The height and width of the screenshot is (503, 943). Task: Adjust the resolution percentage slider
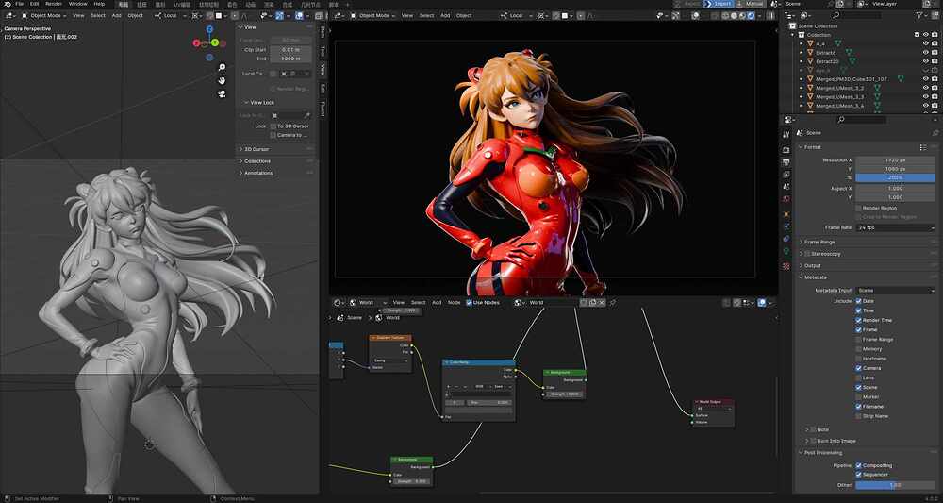896,178
